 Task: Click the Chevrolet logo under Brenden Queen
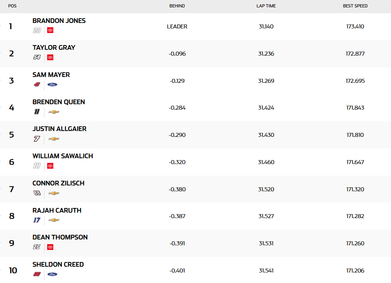[54, 112]
